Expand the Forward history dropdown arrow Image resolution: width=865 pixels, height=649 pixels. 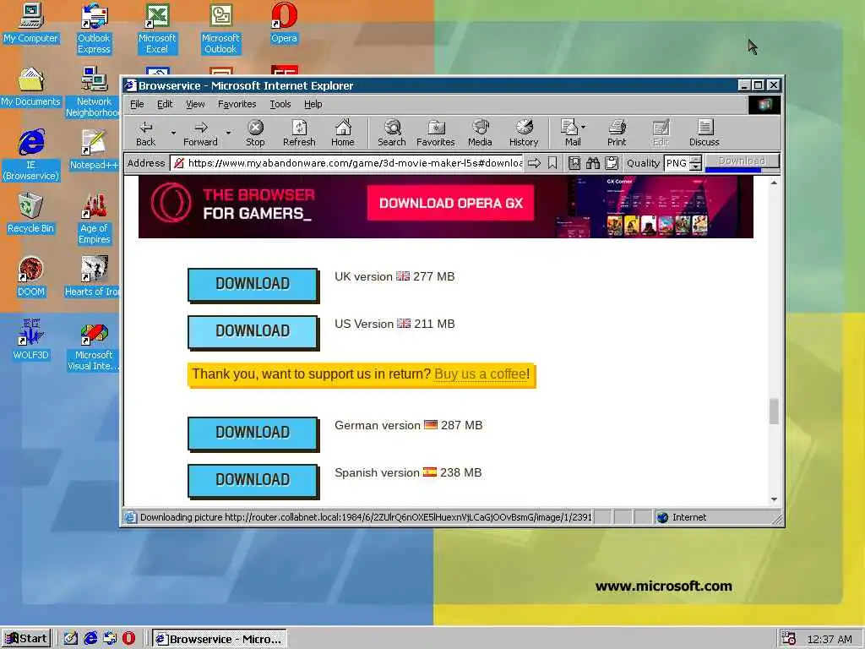point(228,133)
